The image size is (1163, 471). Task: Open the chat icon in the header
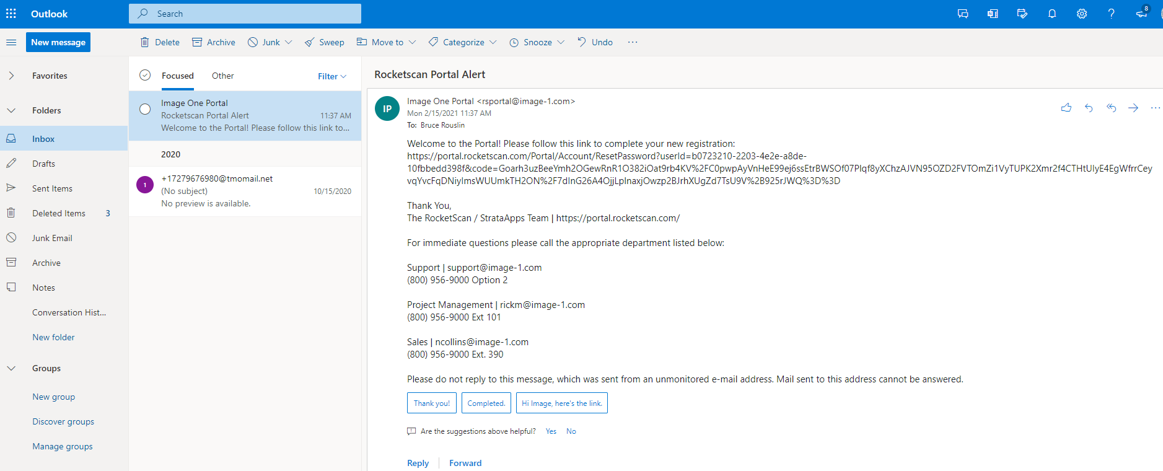tap(963, 14)
